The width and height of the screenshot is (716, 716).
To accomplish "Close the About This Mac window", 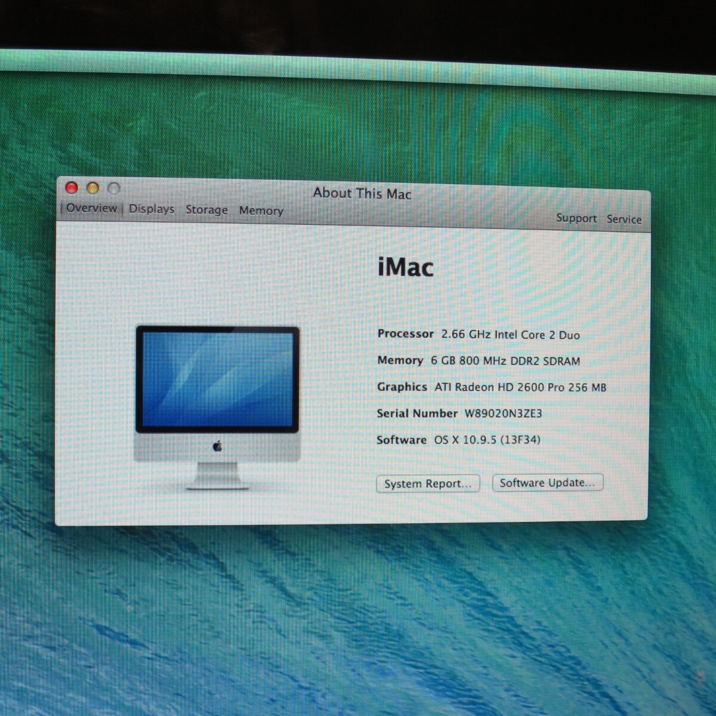I will 72,188.
